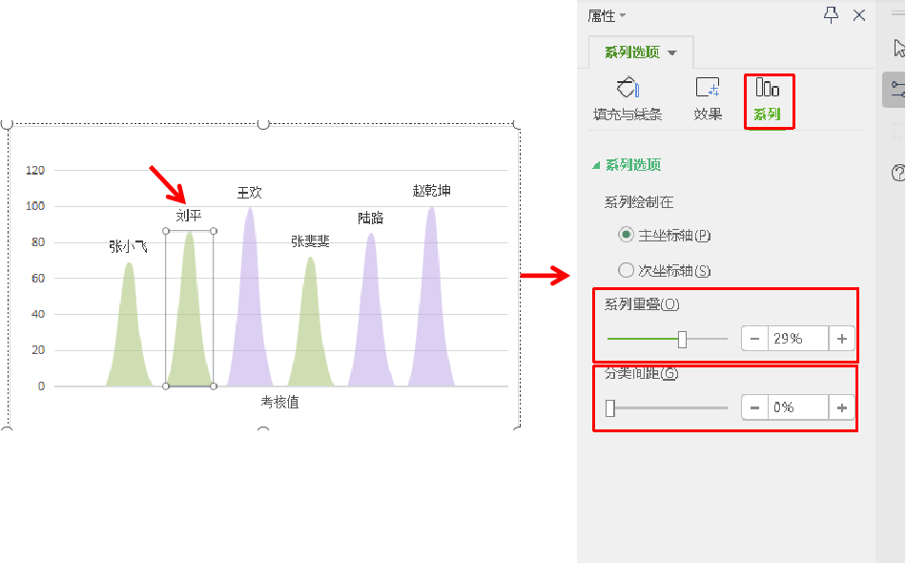Screen dimensions: 906x563
Task: Close the 属性 properties panel
Action: [859, 15]
